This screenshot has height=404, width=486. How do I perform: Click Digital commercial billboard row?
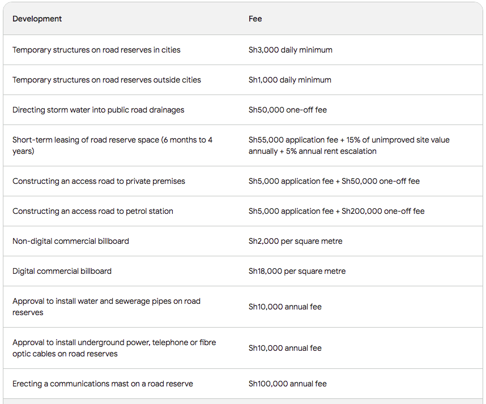point(243,271)
